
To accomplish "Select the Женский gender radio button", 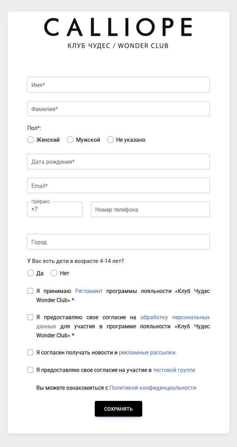I will [x=31, y=140].
